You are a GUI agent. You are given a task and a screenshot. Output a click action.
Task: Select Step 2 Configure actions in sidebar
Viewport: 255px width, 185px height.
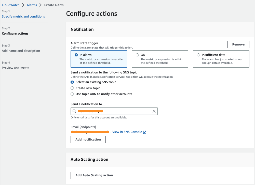coord(15,34)
